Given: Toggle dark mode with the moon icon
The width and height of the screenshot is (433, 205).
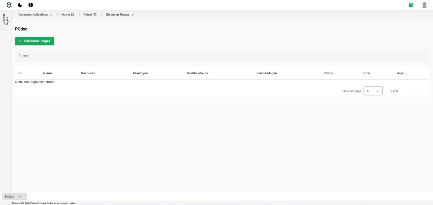Looking at the screenshot, I should [x=20, y=5].
